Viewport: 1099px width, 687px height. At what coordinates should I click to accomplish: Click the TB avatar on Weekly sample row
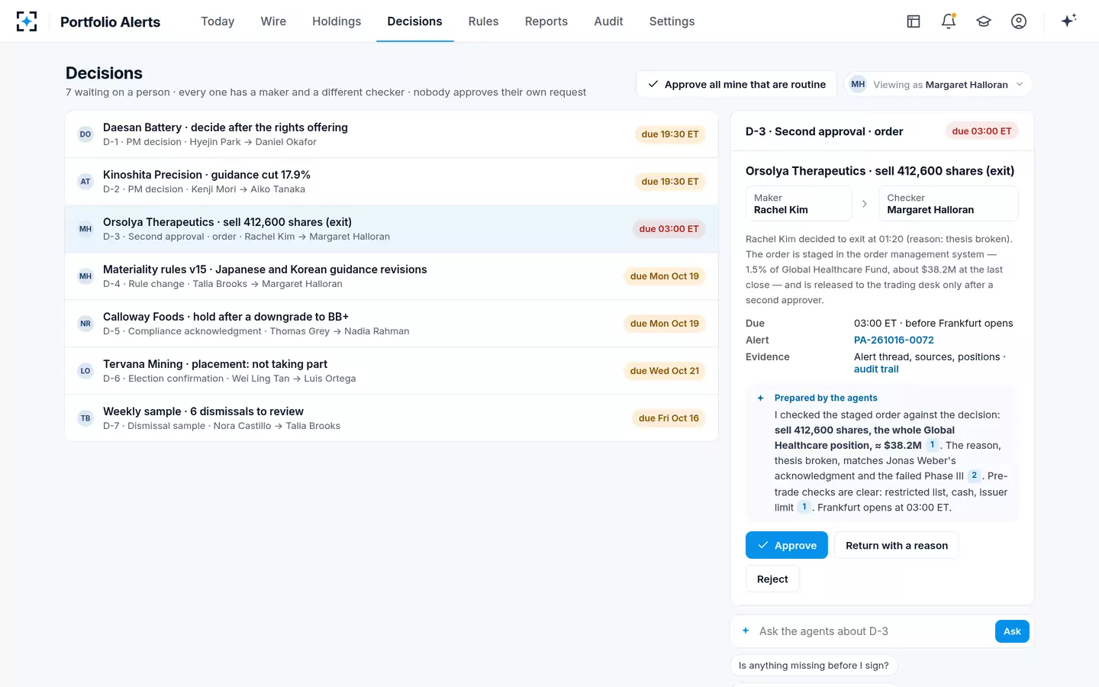(x=85, y=418)
